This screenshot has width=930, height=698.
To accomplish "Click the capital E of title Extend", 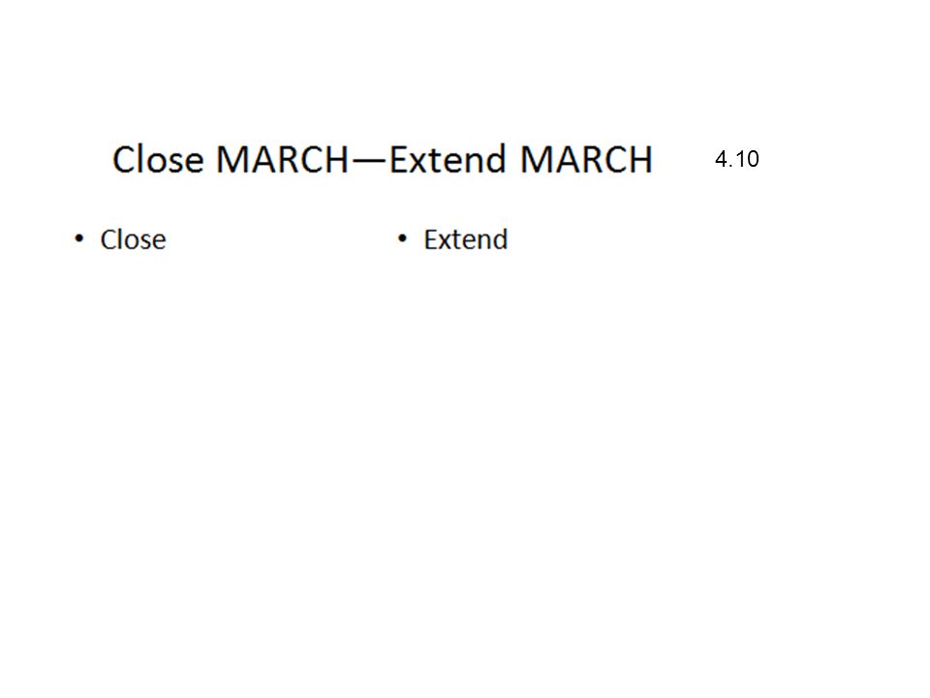I will 399,159.
